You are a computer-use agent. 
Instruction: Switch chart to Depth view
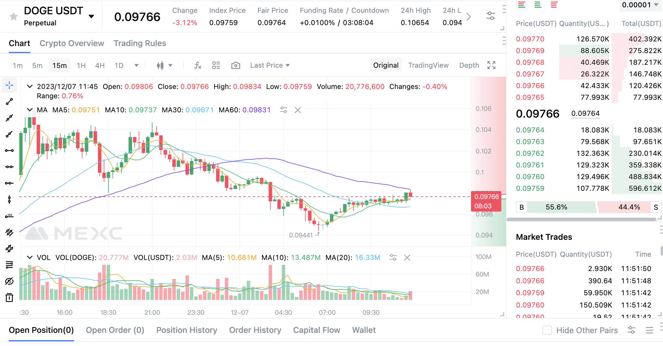(x=469, y=65)
